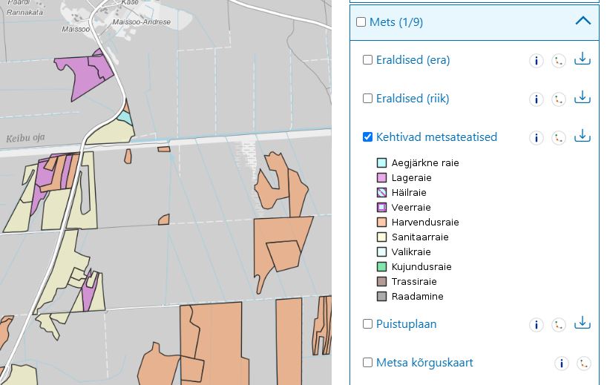Enable the Puistuplaan layer checkbox

pos(367,324)
